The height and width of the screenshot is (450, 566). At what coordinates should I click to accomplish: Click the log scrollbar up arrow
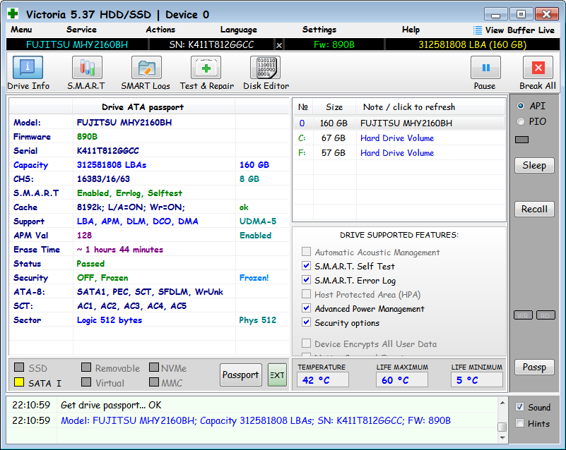[502, 403]
